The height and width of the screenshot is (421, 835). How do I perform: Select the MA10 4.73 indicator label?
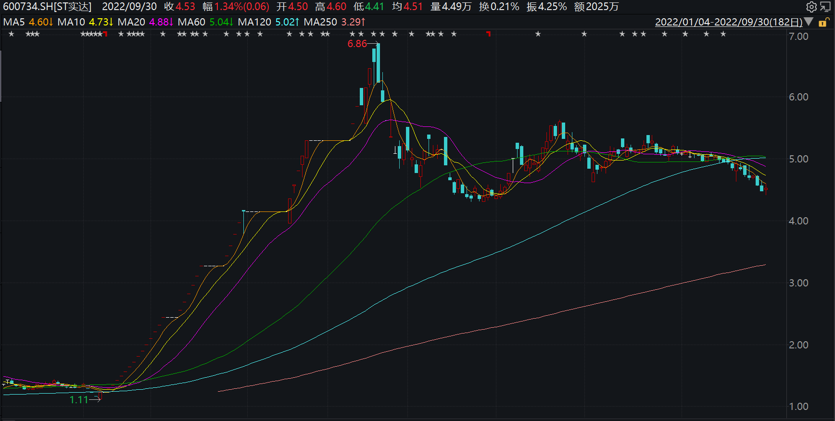(86, 22)
